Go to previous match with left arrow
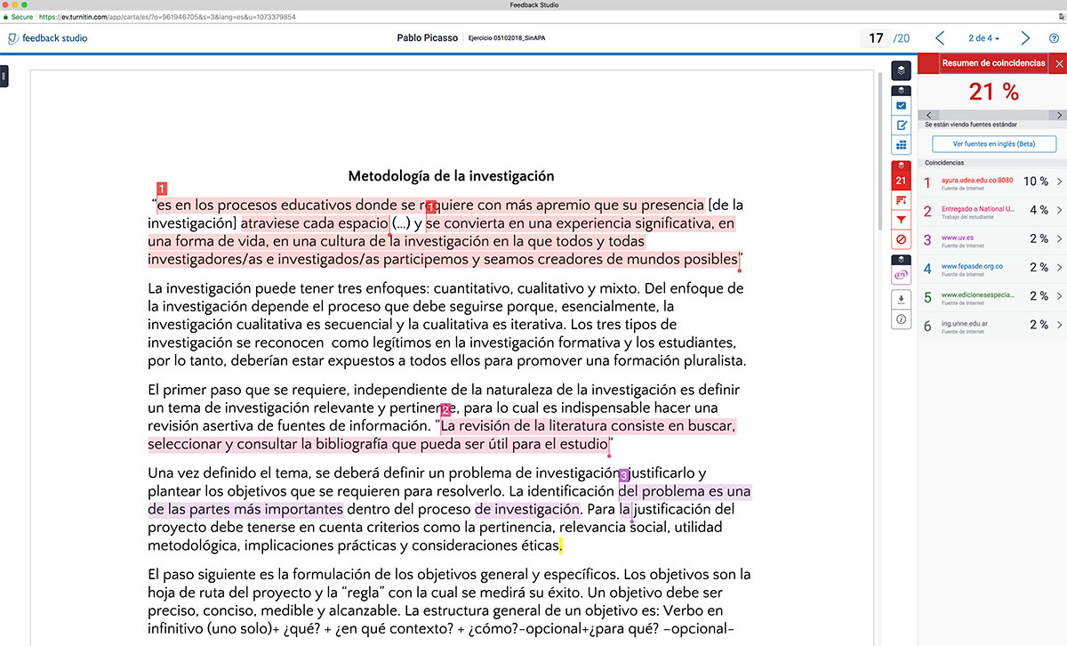 pos(929,115)
